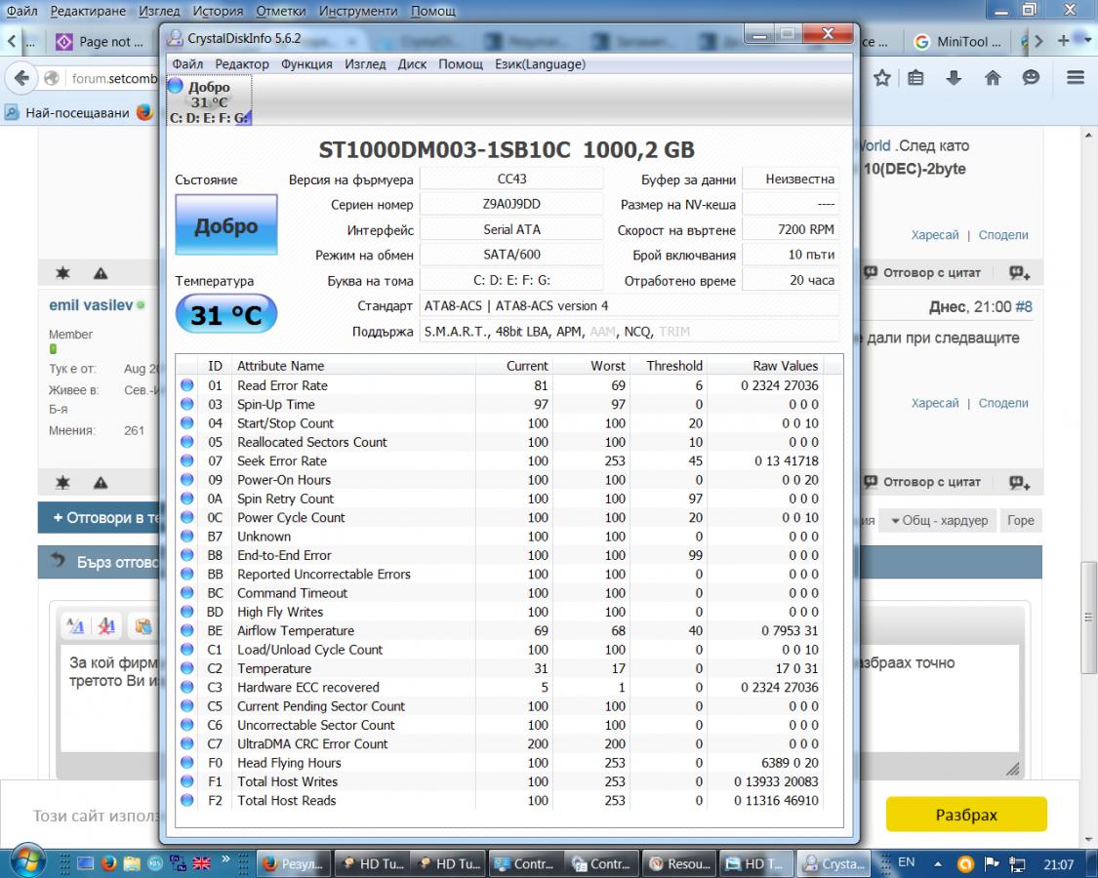The width and height of the screenshot is (1098, 878).
Task: Expand the quick launch overflow chevron on taskbar
Action: tap(225, 858)
